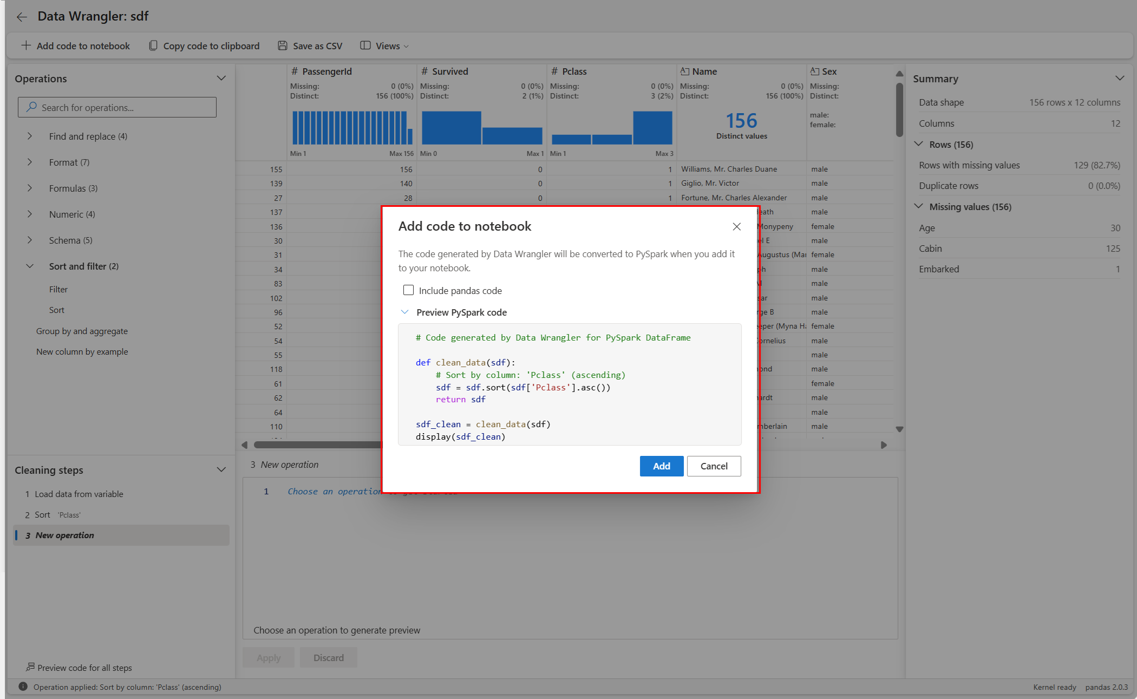Viewport: 1137px width, 699px height.
Task: Click the Search for operations field
Action: click(117, 107)
